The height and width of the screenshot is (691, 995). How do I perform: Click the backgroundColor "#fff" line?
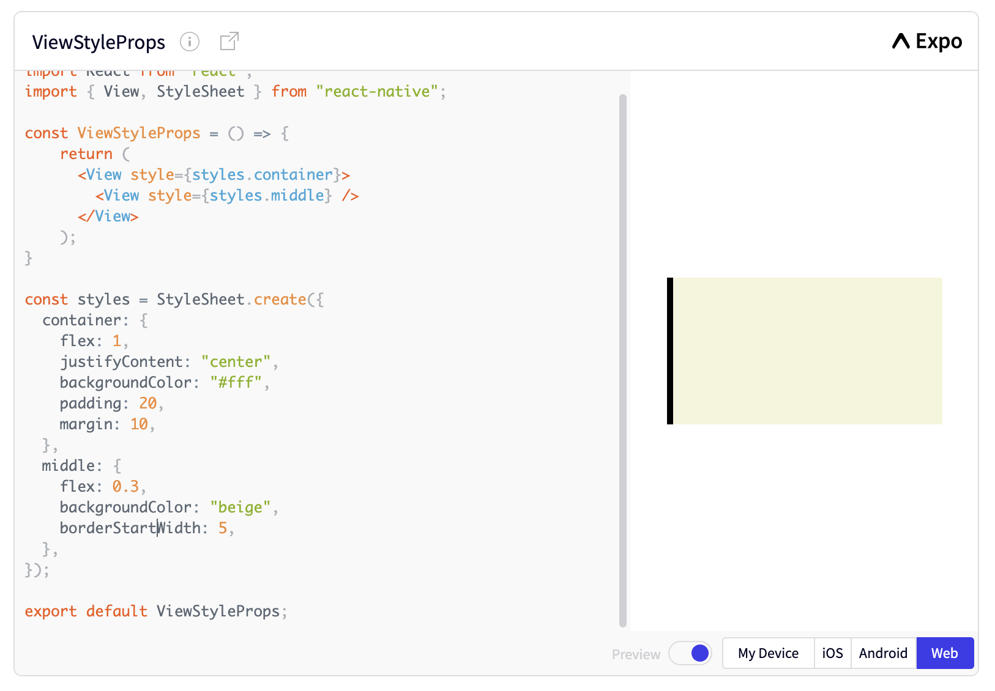165,382
